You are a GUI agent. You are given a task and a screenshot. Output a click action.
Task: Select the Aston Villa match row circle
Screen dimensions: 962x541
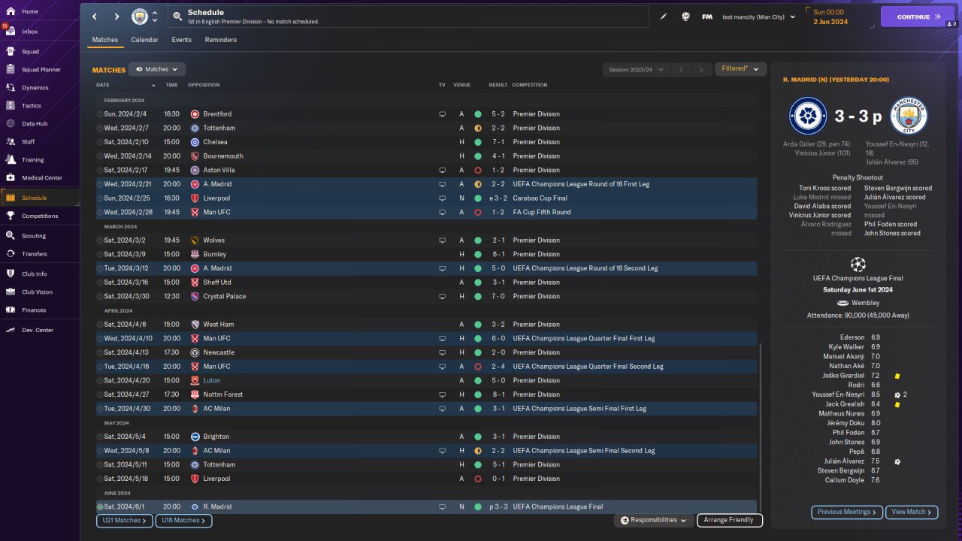point(101,171)
